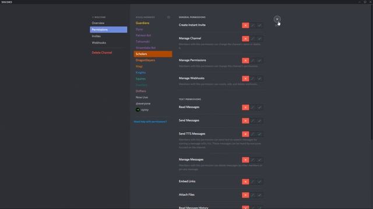Select the Dyno role
This screenshot has width=373, height=209.
[153, 30]
